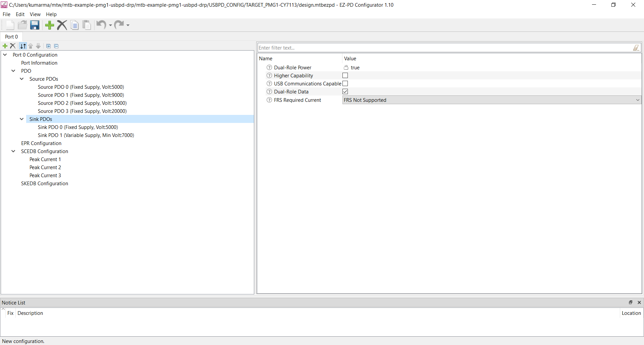The height and width of the screenshot is (345, 644).
Task: Select Peak Current 2 item
Action: pos(45,167)
